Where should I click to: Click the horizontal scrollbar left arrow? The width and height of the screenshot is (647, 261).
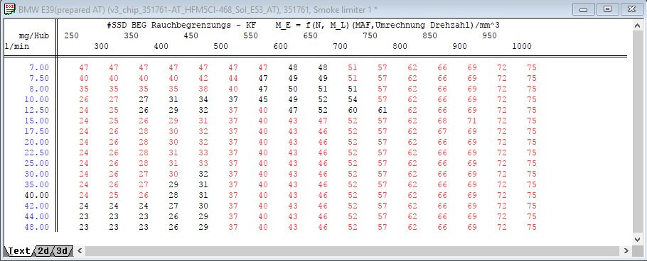coord(80,250)
